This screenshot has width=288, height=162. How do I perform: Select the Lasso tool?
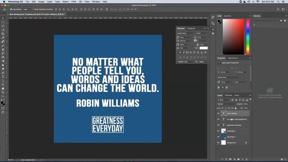tap(3, 26)
